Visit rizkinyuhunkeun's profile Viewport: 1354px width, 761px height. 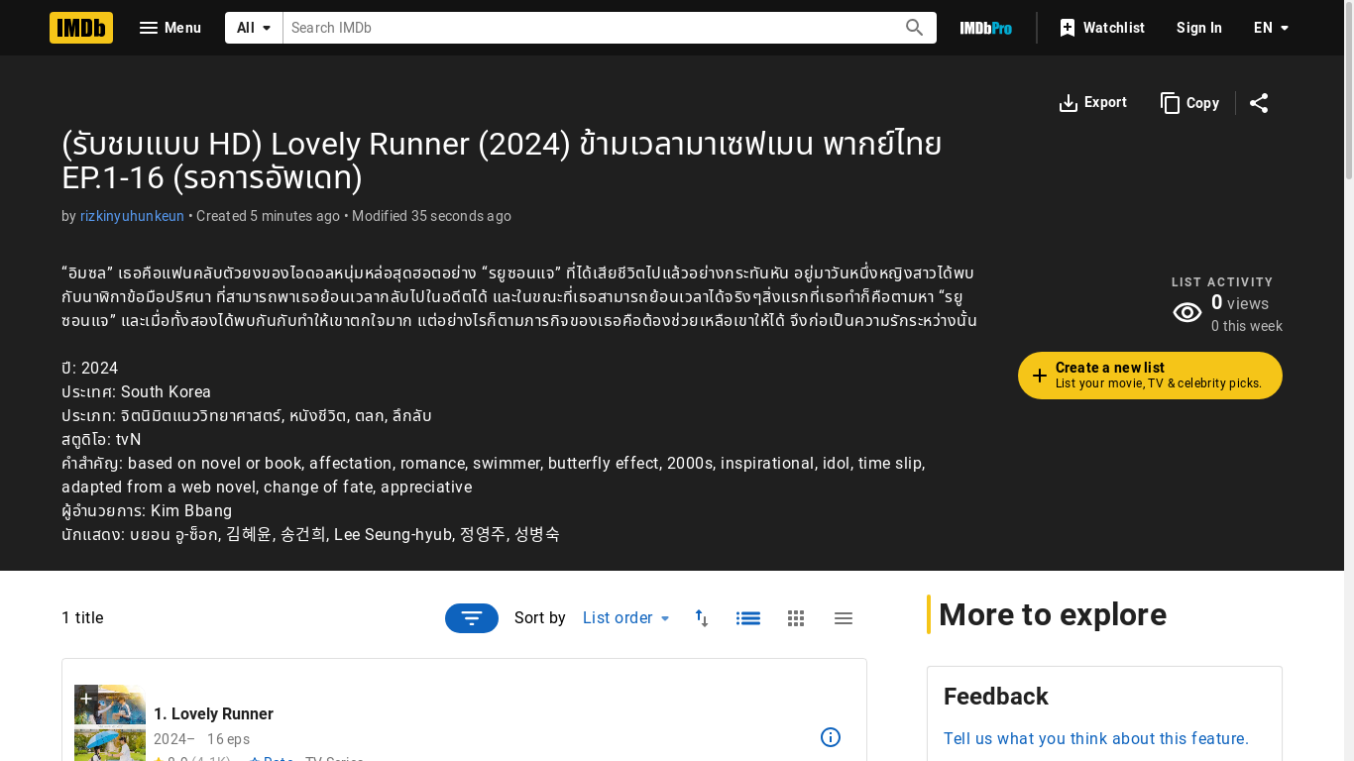[x=132, y=216]
